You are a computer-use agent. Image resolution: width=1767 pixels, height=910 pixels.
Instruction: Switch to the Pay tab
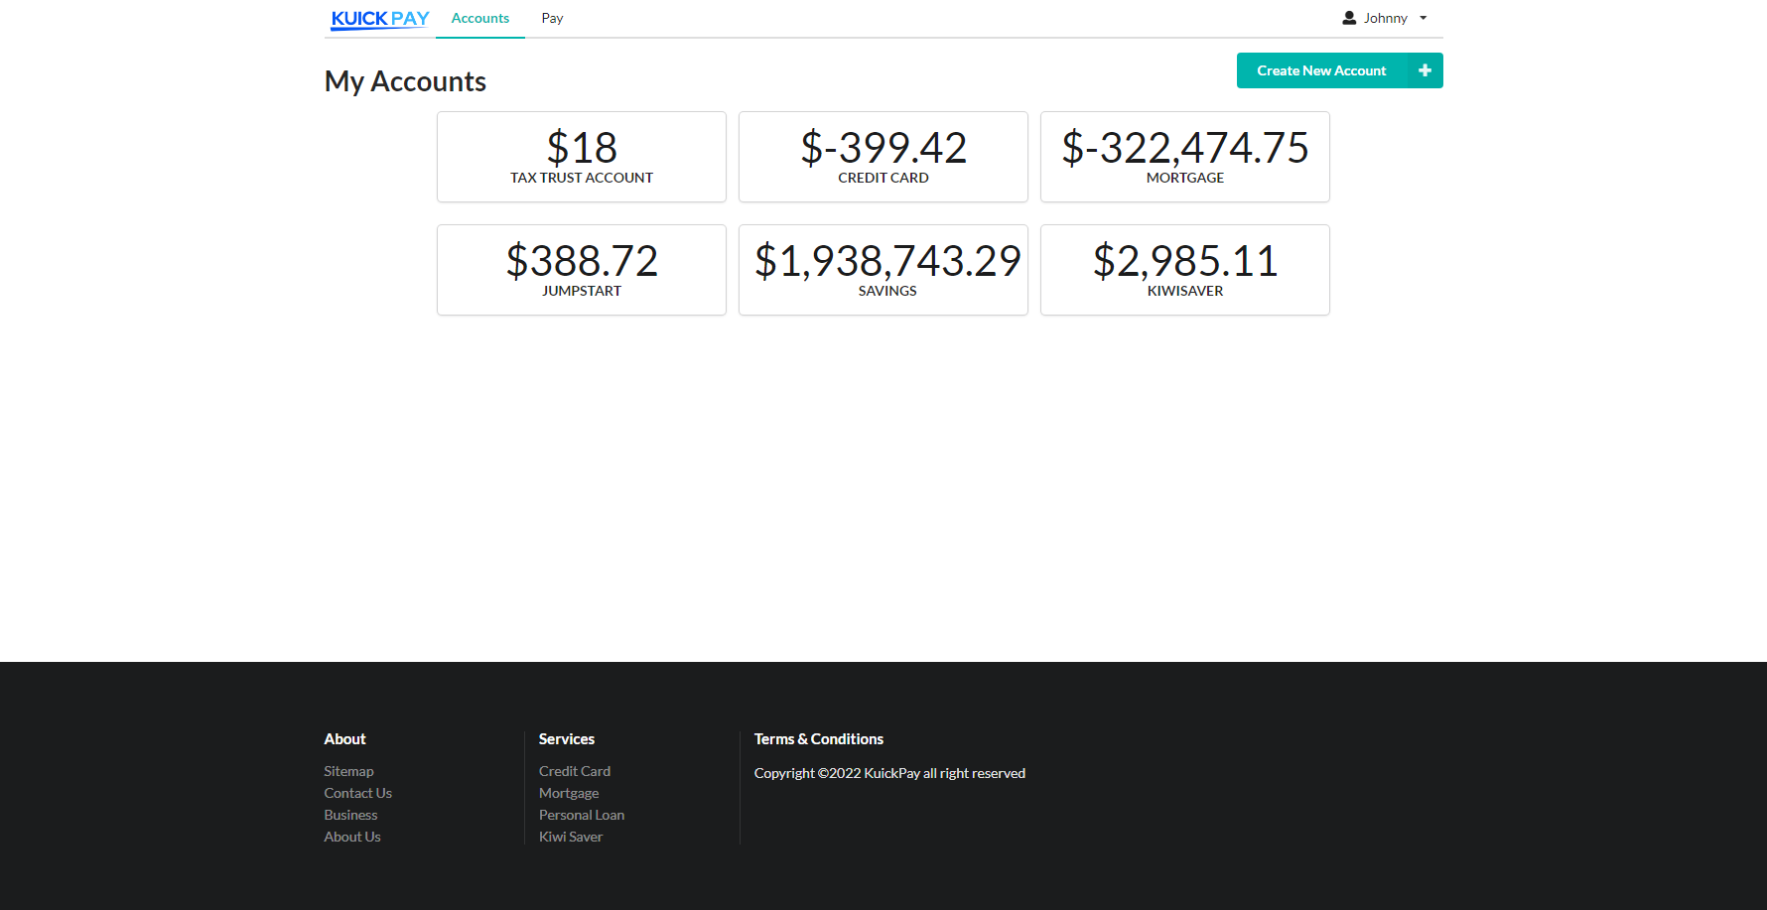point(552,18)
